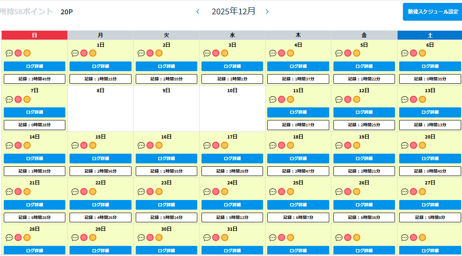This screenshot has width=462, height=256.
Task: Go to the next month arrow
Action: pos(267,11)
